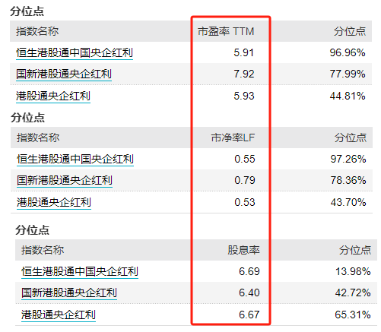
Task: Open 恒生港股通中国央企红利 link in 市盈率 table
Action: pyautogui.click(x=75, y=53)
